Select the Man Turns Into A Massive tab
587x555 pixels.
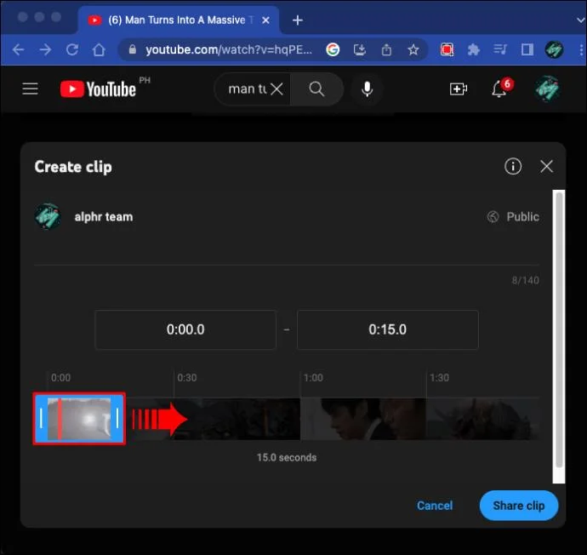point(179,20)
